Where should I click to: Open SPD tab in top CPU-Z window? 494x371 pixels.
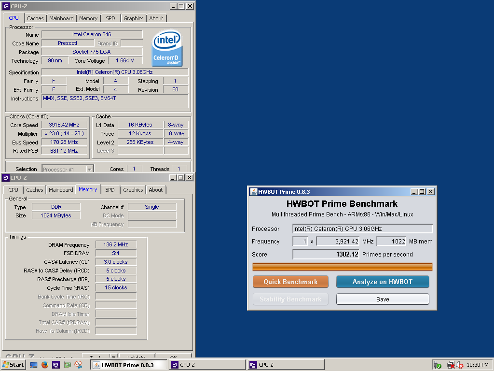coord(110,18)
